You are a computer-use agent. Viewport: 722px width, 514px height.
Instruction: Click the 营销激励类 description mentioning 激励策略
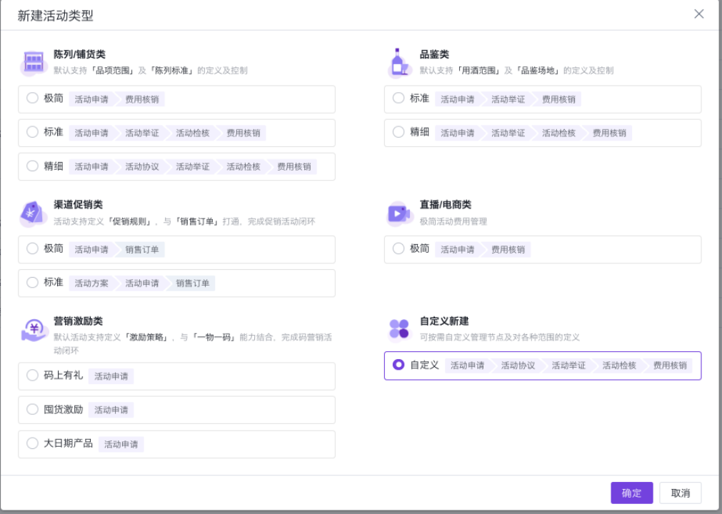[193, 344]
